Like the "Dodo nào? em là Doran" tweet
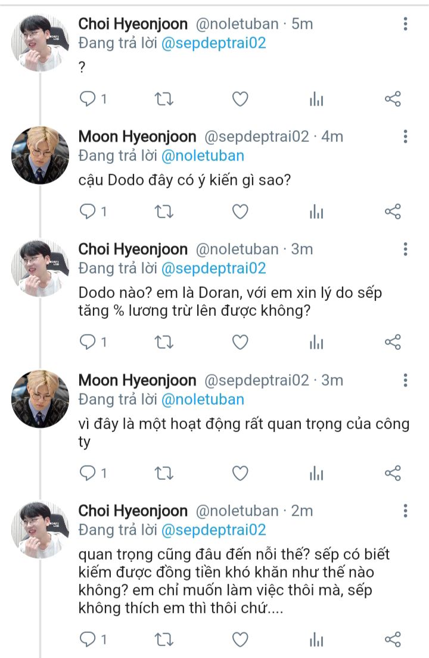 240,342
